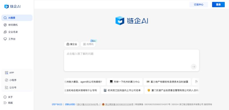Click the briefcase icon in 搜企业
229x110 pixels.
coord(68,44)
